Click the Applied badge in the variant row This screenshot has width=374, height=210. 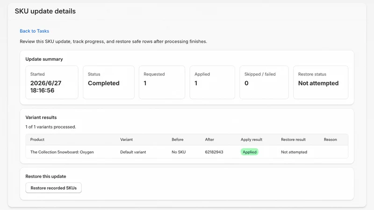click(x=250, y=152)
